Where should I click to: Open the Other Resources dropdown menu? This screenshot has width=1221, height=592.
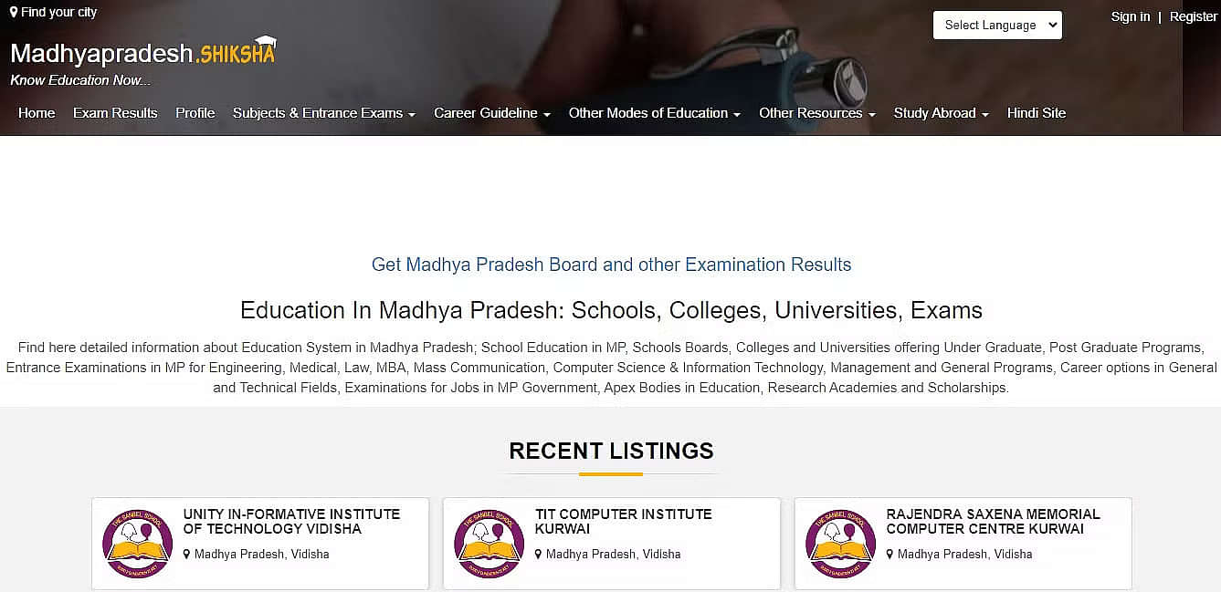[x=817, y=113]
